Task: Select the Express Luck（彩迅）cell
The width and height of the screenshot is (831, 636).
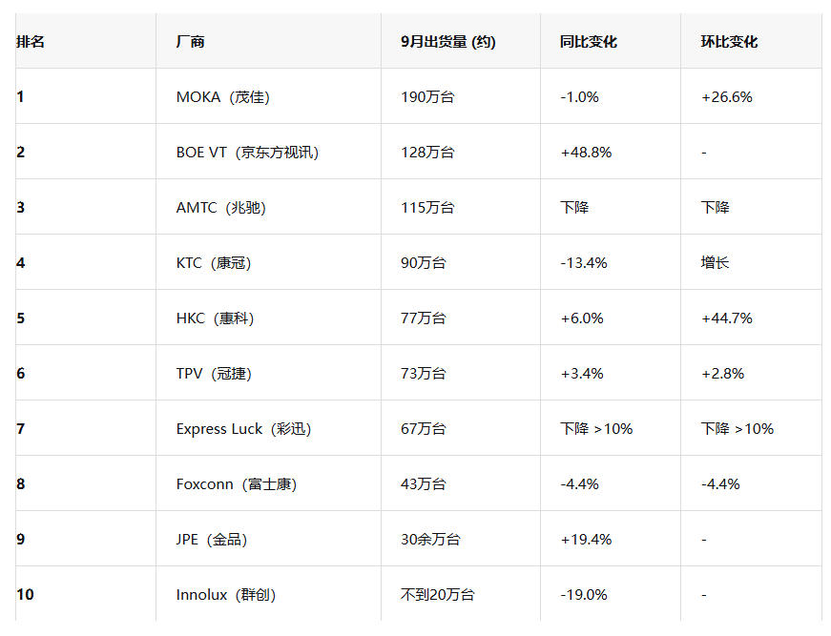Action: pos(244,429)
